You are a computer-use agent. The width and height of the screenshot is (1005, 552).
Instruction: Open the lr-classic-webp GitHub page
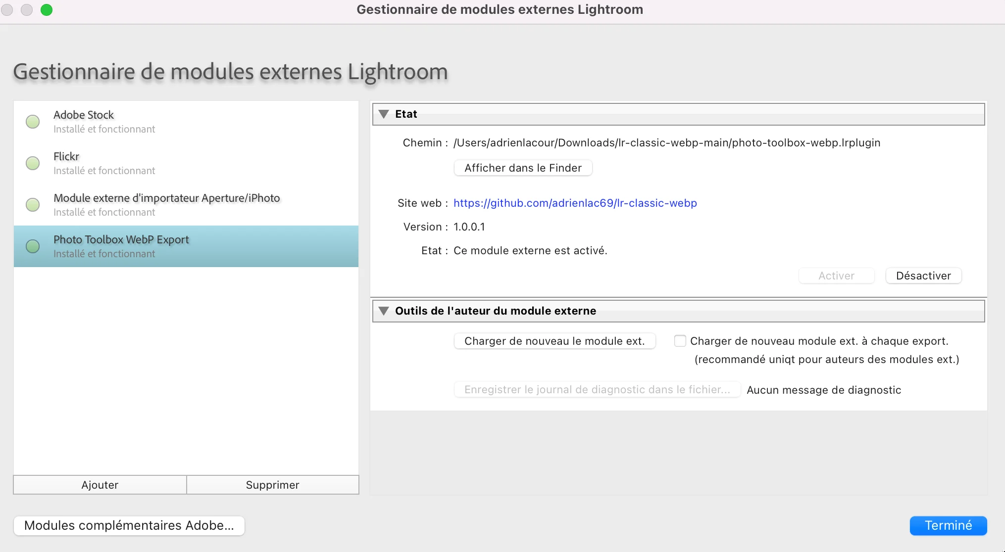575,203
